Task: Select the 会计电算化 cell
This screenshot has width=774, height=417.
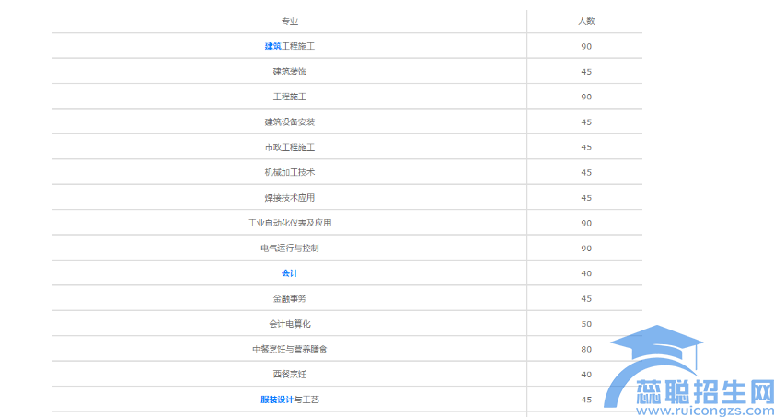Action: pyautogui.click(x=290, y=324)
